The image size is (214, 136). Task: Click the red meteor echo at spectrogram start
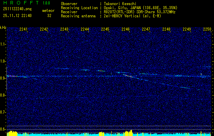[x=12, y=76]
